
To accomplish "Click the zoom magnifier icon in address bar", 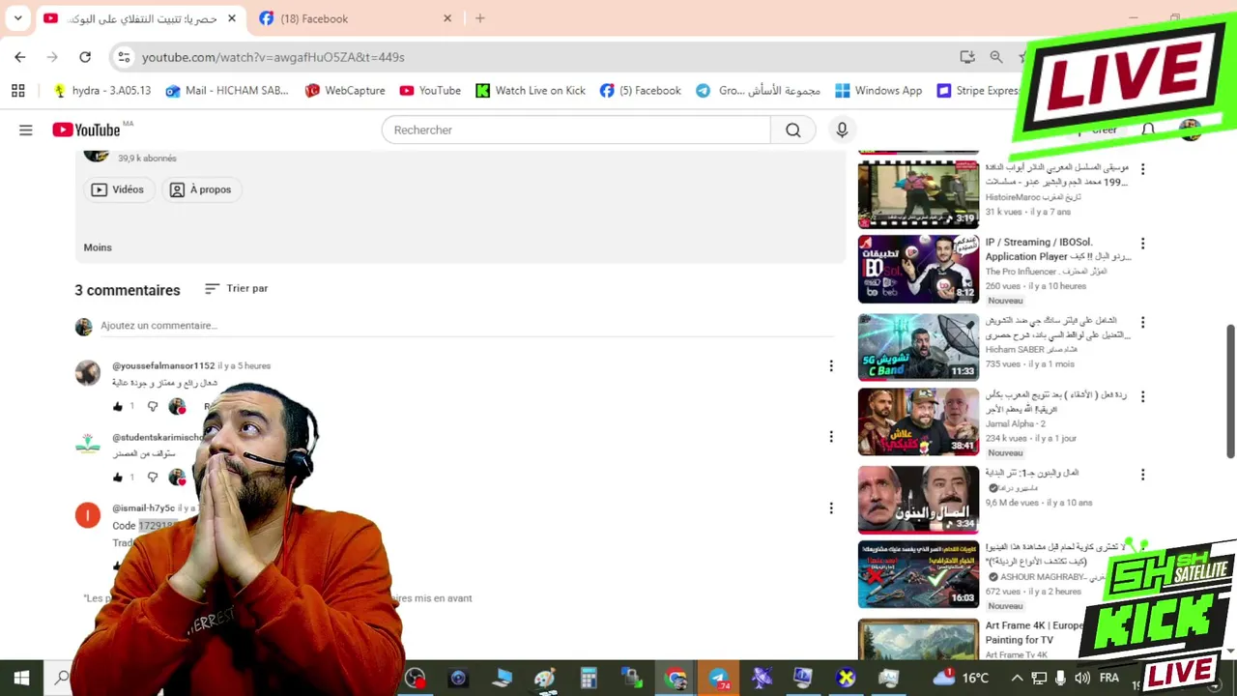I will click(x=996, y=57).
